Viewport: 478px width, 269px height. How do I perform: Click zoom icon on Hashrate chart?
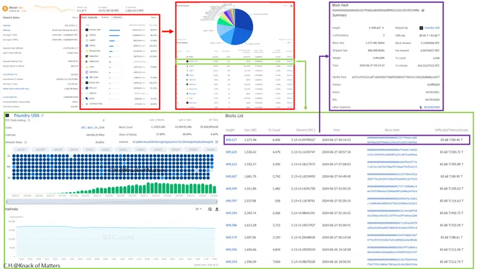(x=210, y=209)
